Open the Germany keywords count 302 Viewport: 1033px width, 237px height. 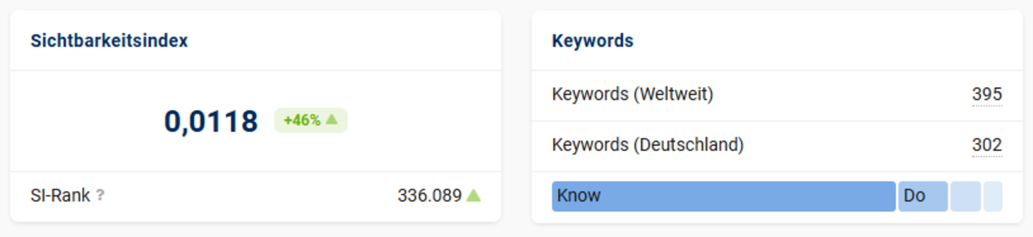tap(987, 145)
